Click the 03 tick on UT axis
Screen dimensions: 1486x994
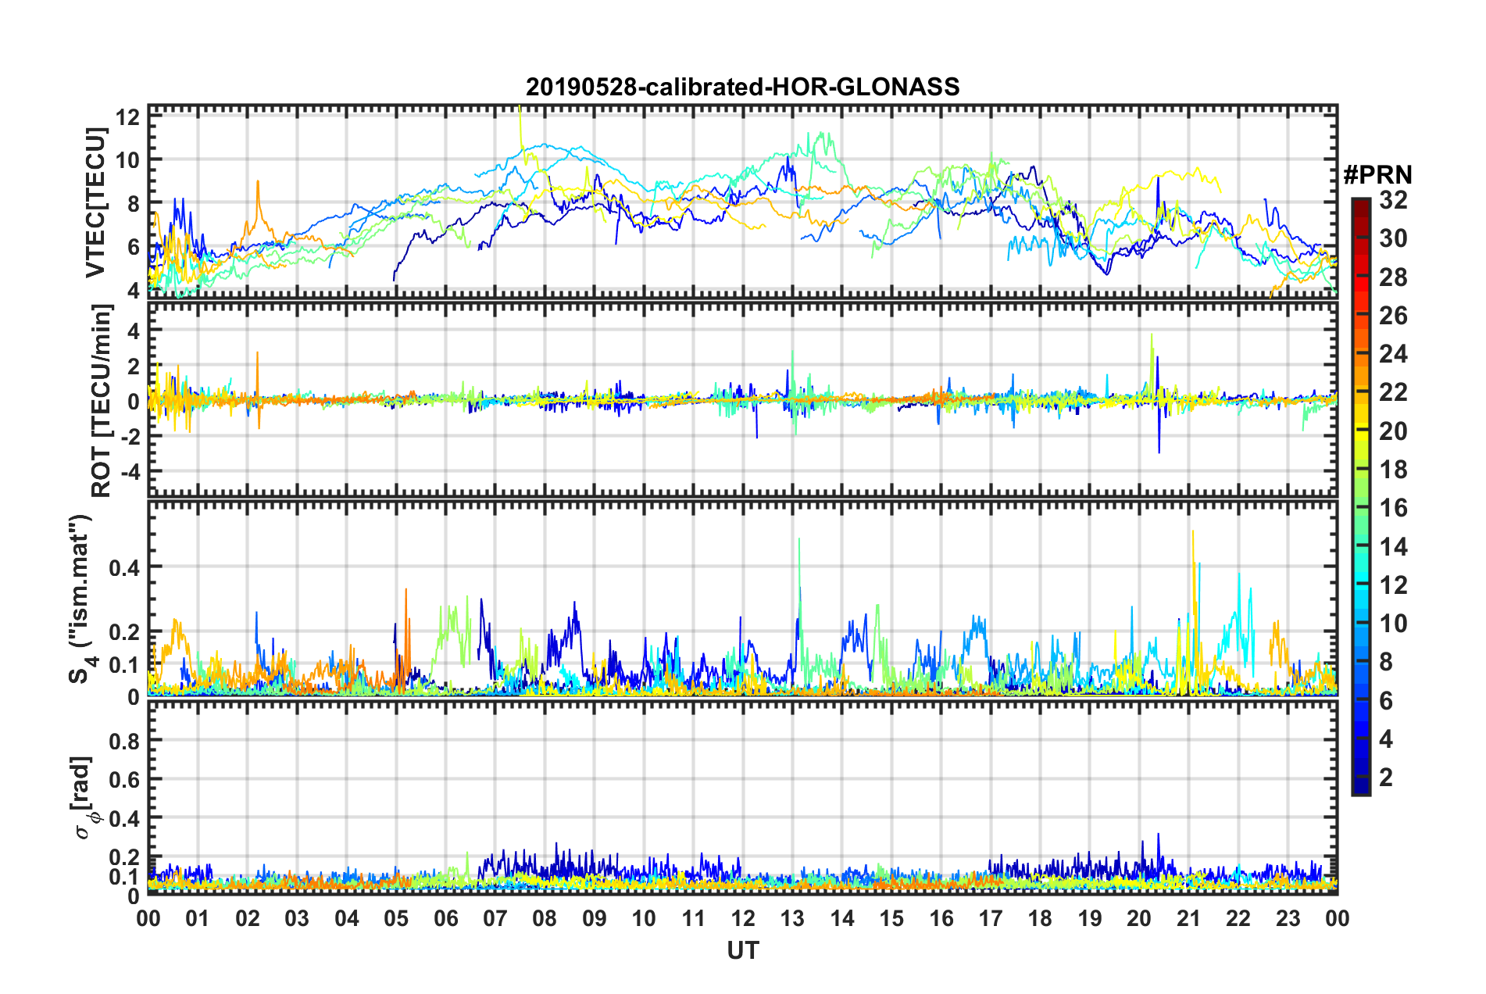coord(297,918)
